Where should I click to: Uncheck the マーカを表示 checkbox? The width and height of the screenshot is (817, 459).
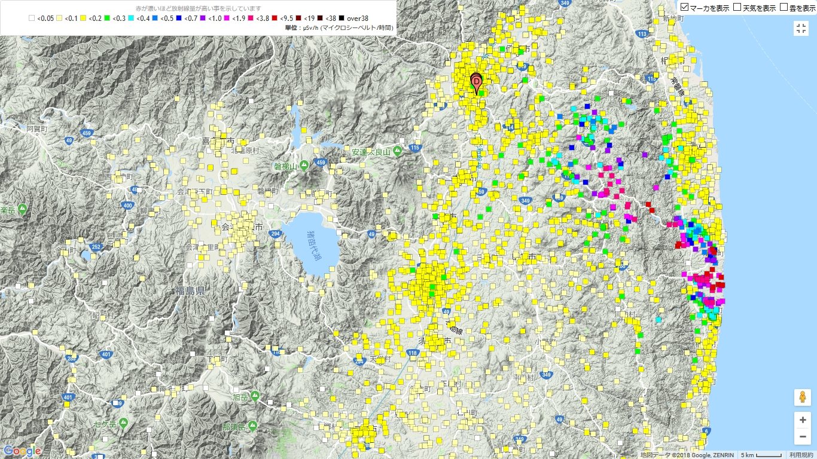[x=685, y=8]
